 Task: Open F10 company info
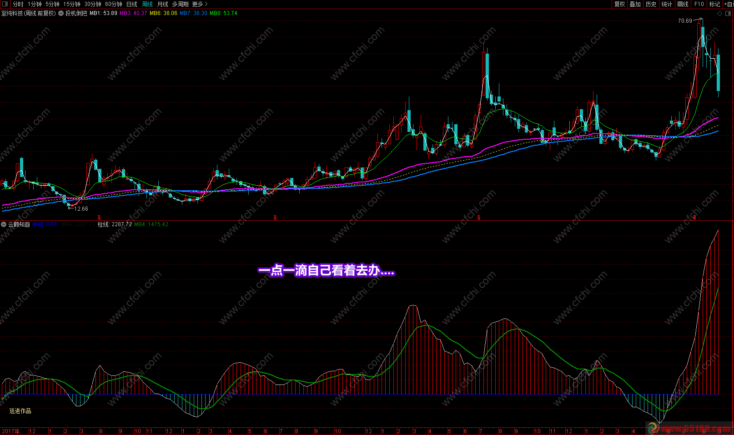click(x=699, y=4)
